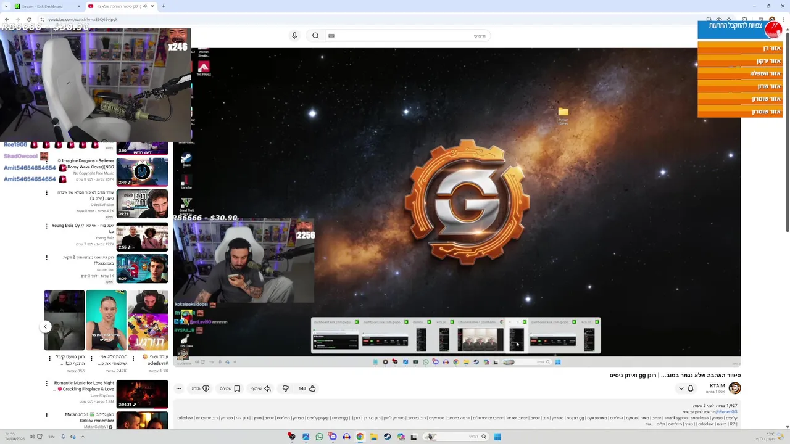The image size is (790, 444).
Task: Open the Imagine Dragons Believer video thumbnail
Action: coord(142,172)
